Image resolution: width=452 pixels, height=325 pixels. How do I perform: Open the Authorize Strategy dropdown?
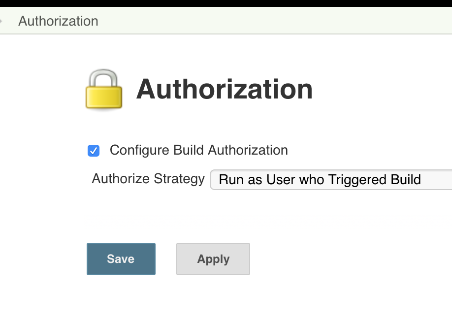[x=331, y=180]
